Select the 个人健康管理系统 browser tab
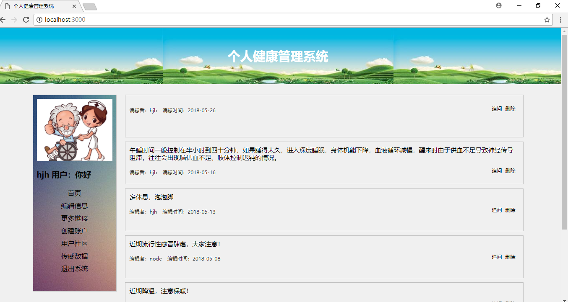This screenshot has height=302, width=568. click(x=39, y=6)
